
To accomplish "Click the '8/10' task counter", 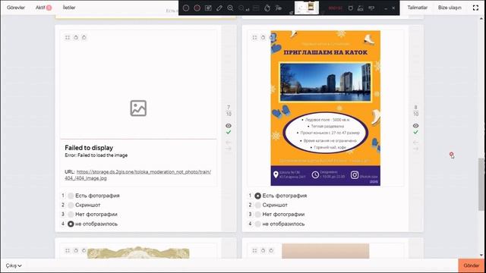I will coord(415,111).
